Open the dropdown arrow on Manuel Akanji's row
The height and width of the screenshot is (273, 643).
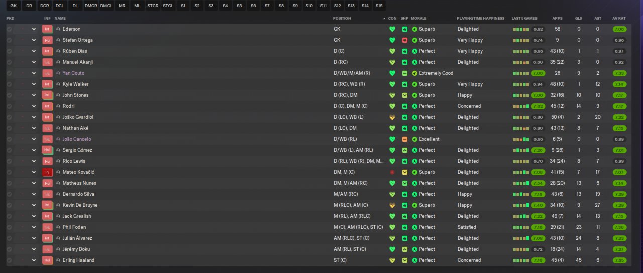[x=34, y=62]
